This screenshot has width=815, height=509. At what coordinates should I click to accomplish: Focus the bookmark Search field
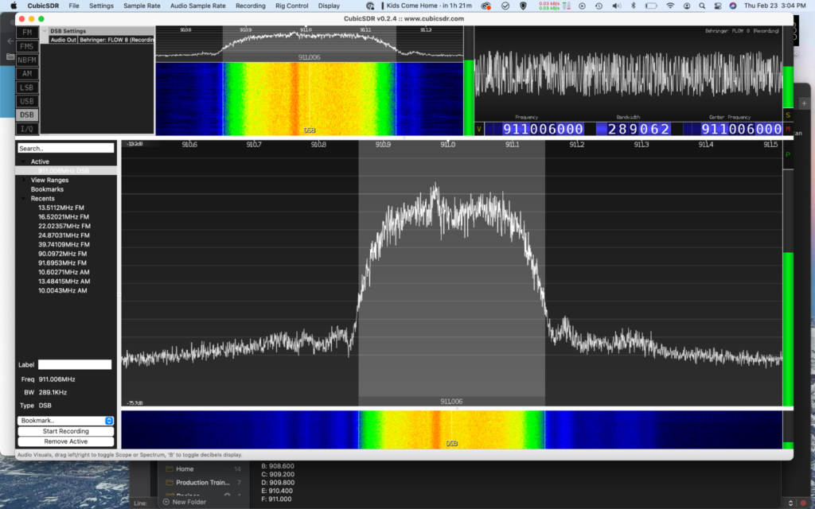(x=65, y=148)
